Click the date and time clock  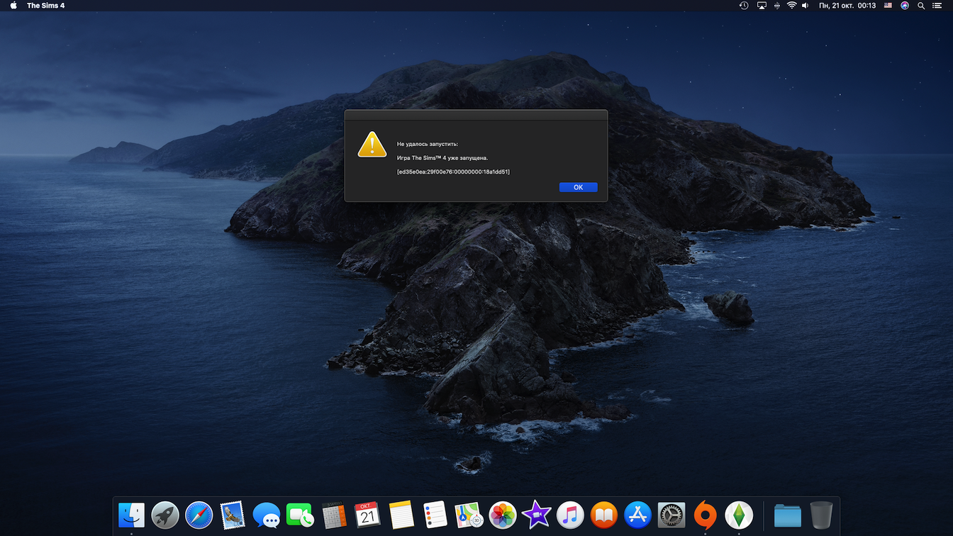tap(847, 6)
